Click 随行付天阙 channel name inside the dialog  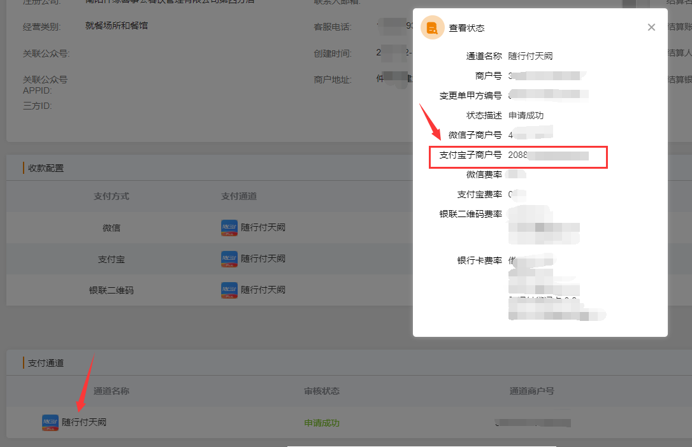(530, 56)
